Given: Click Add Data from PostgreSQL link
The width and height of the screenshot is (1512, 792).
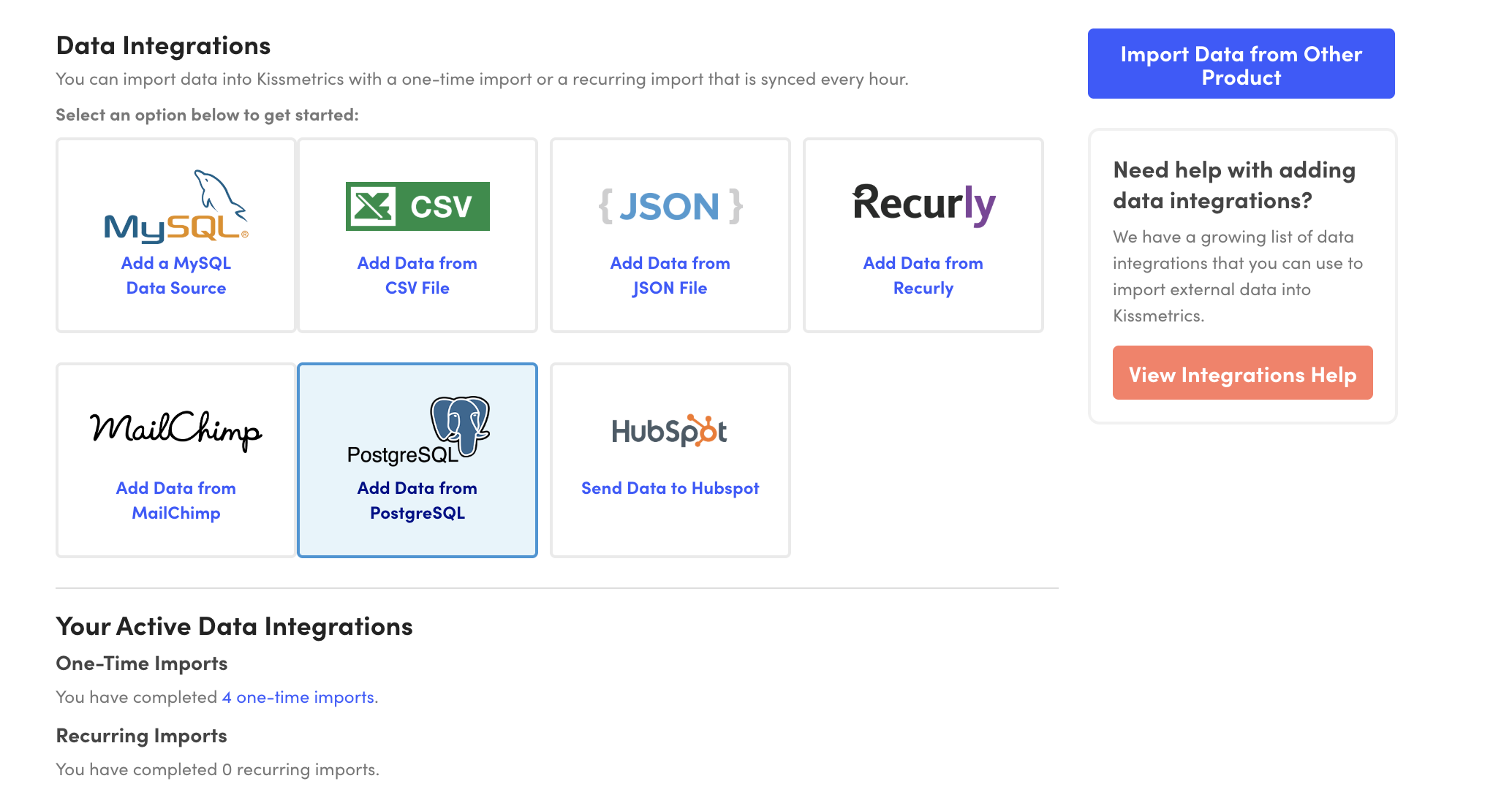Looking at the screenshot, I should 417,500.
